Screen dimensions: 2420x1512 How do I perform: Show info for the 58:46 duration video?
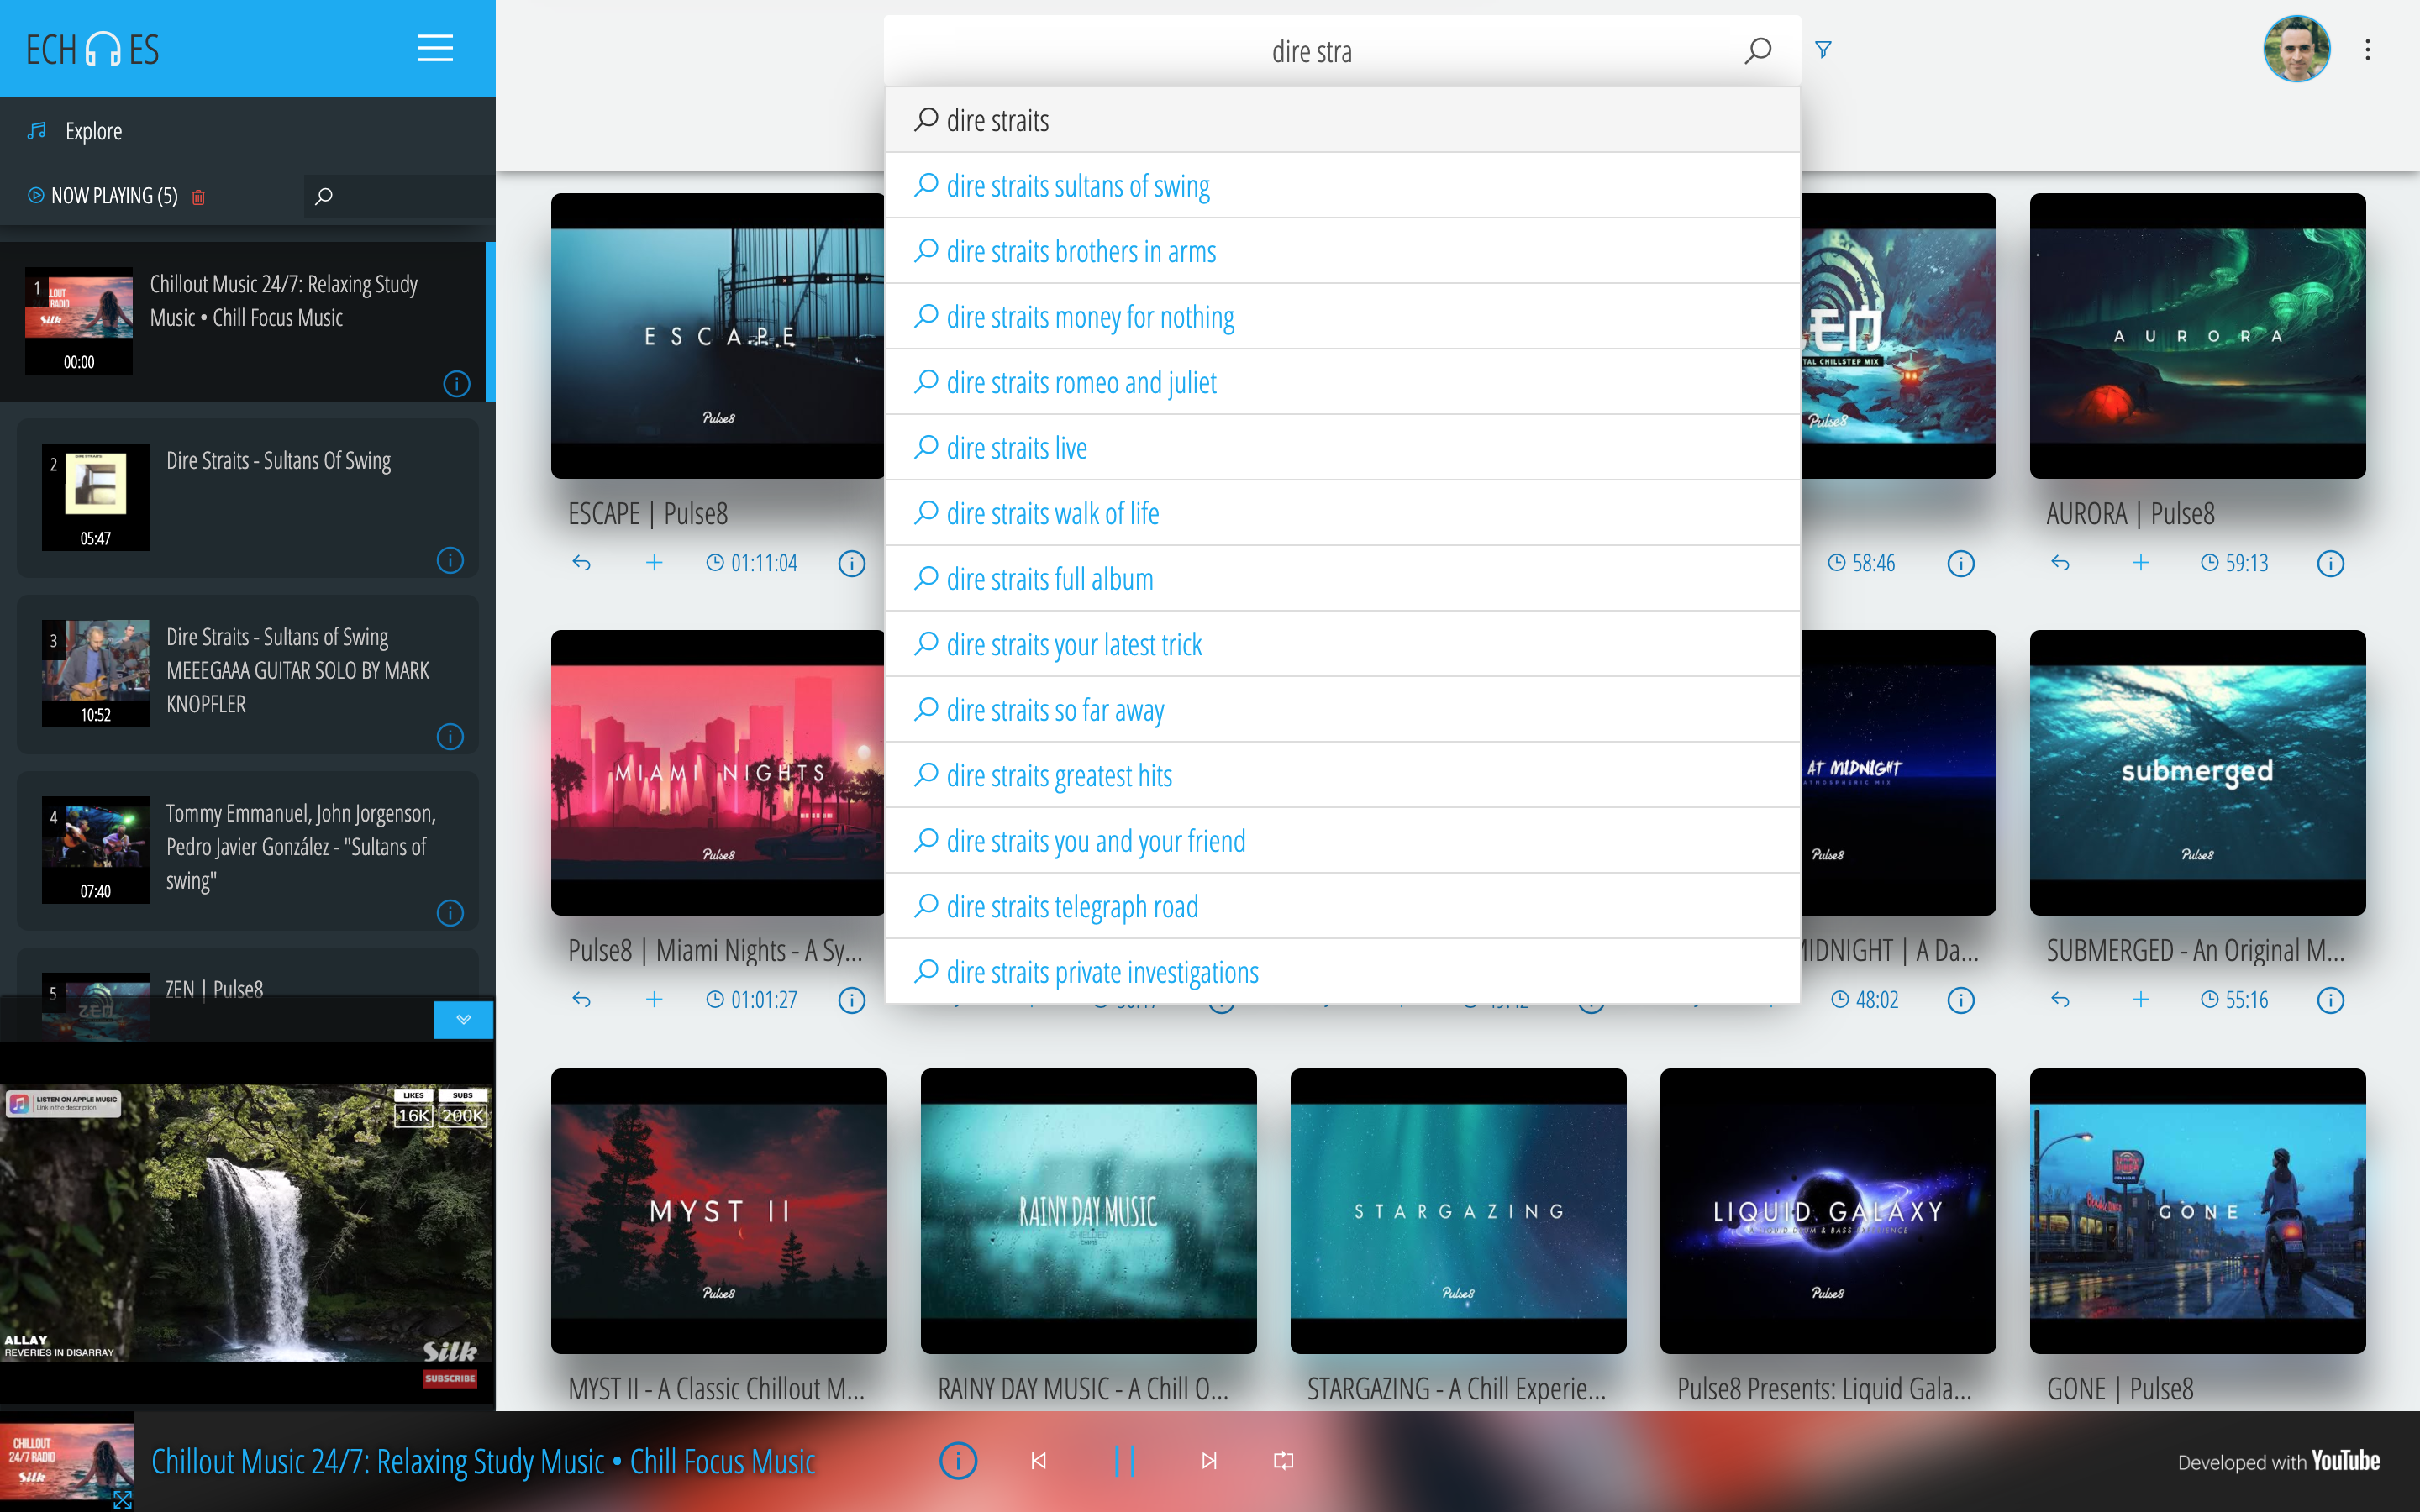1961,564
